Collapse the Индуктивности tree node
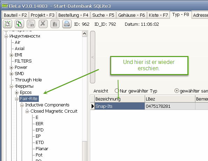The image size is (208, 161). click(x=6, y=36)
